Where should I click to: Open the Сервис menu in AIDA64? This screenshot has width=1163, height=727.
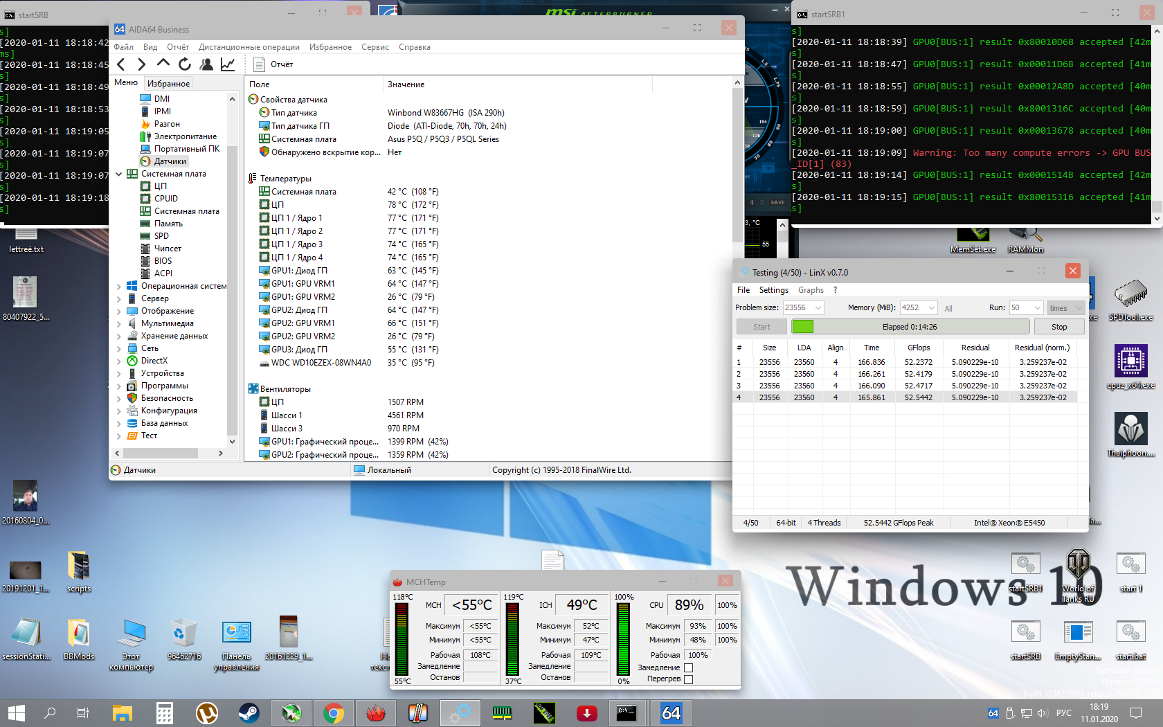375,47
